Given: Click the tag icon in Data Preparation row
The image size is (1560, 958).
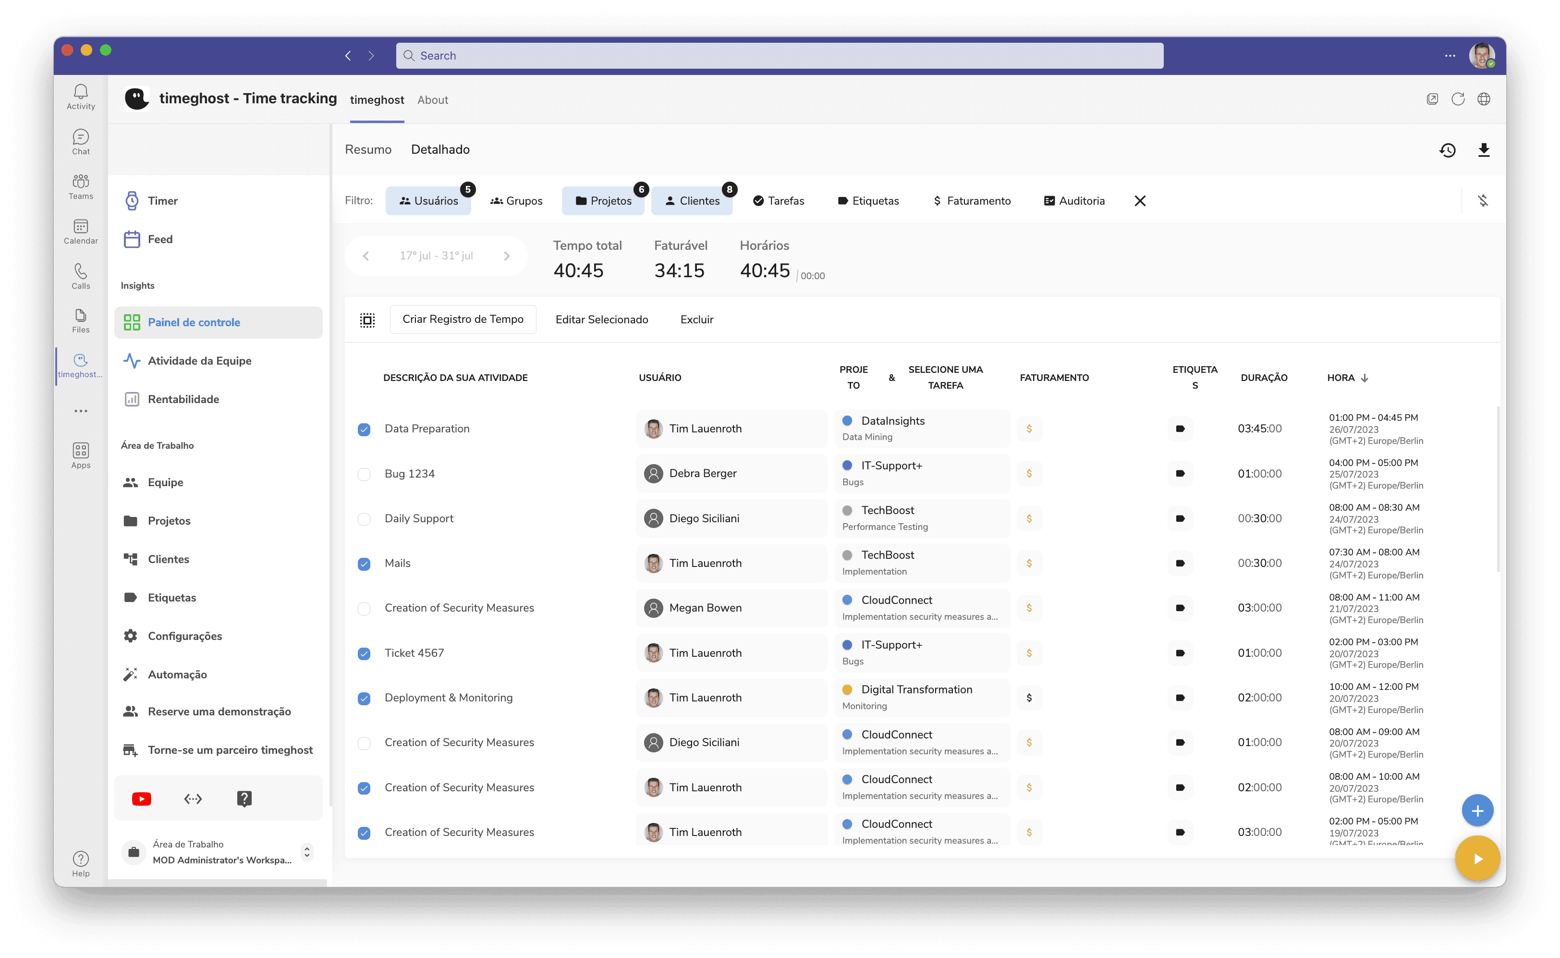Looking at the screenshot, I should (x=1180, y=429).
